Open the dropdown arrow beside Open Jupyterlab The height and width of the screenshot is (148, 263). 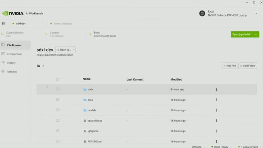pyautogui.click(x=256, y=34)
